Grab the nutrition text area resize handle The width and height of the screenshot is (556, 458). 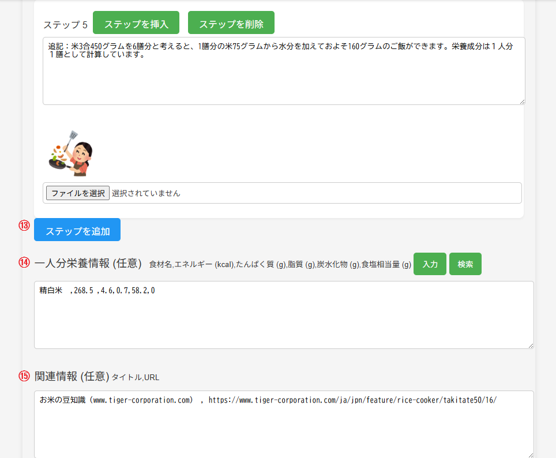530,345
